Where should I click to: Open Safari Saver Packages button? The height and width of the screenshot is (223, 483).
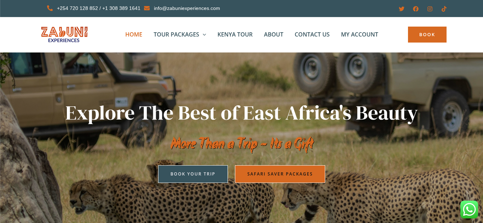pos(280,174)
